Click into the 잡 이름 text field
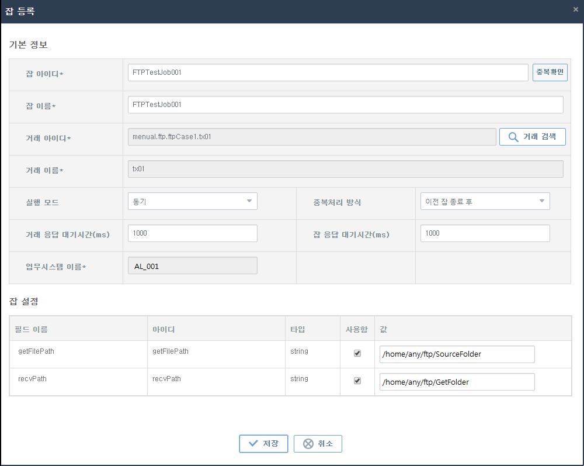This screenshot has height=466, width=584. 345,105
